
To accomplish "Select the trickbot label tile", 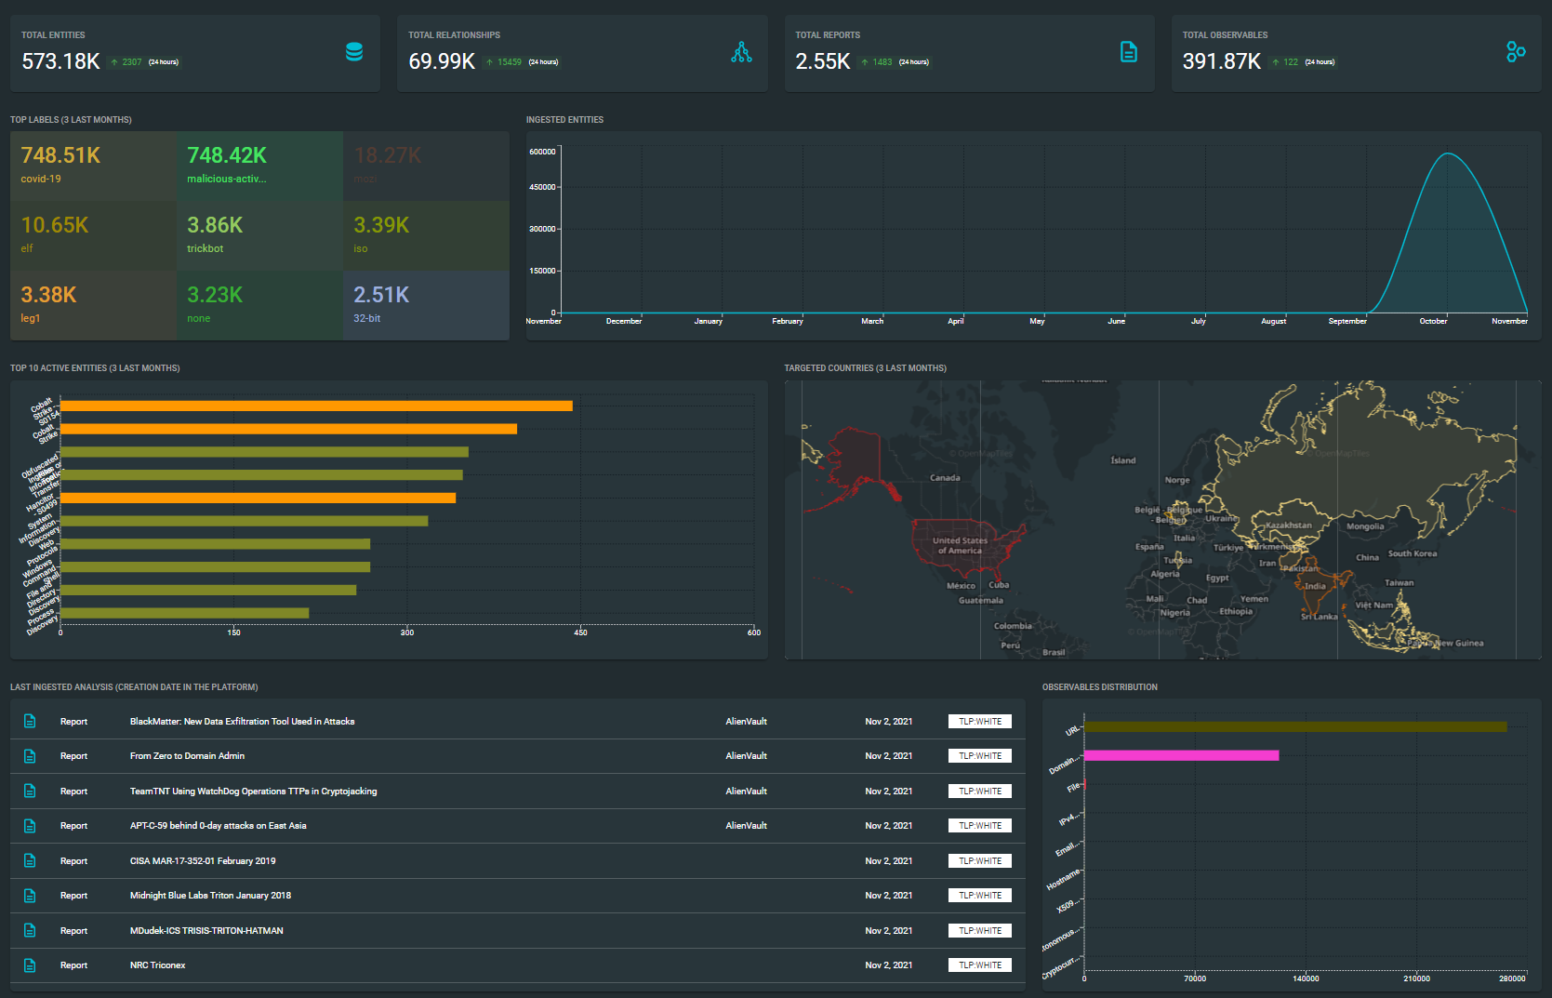I will point(259,235).
